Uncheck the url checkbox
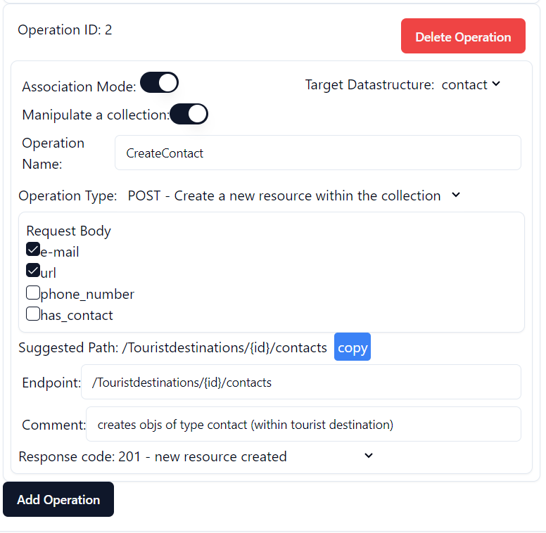Image resolution: width=546 pixels, height=533 pixels. tap(33, 271)
